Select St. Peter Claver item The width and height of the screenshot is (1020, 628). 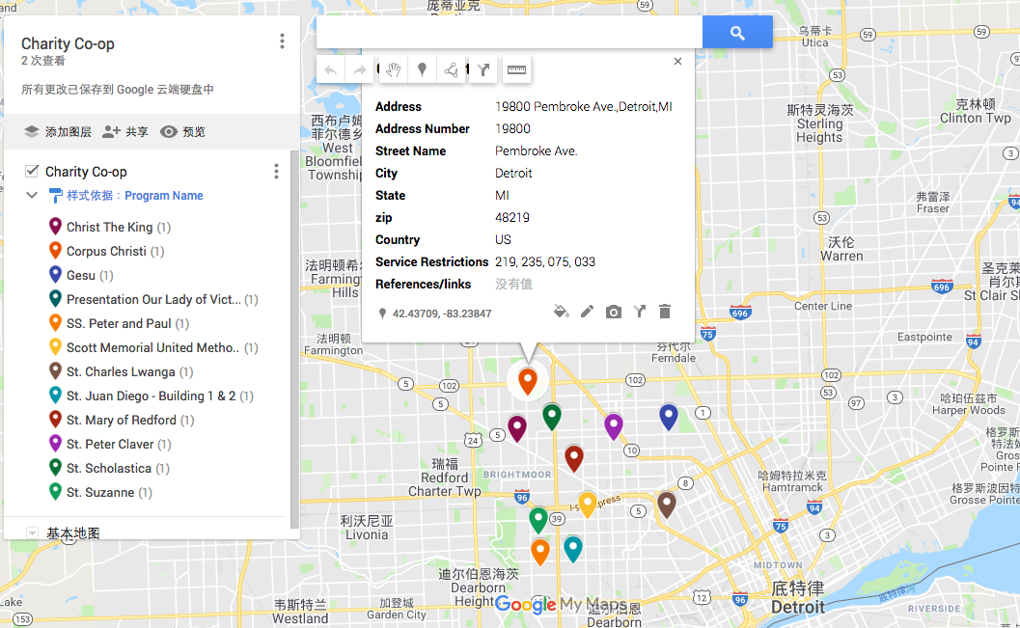pos(110,444)
